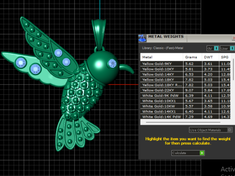Click the 5.81 grams value
The image size is (235, 176).
pyautogui.click(x=189, y=69)
